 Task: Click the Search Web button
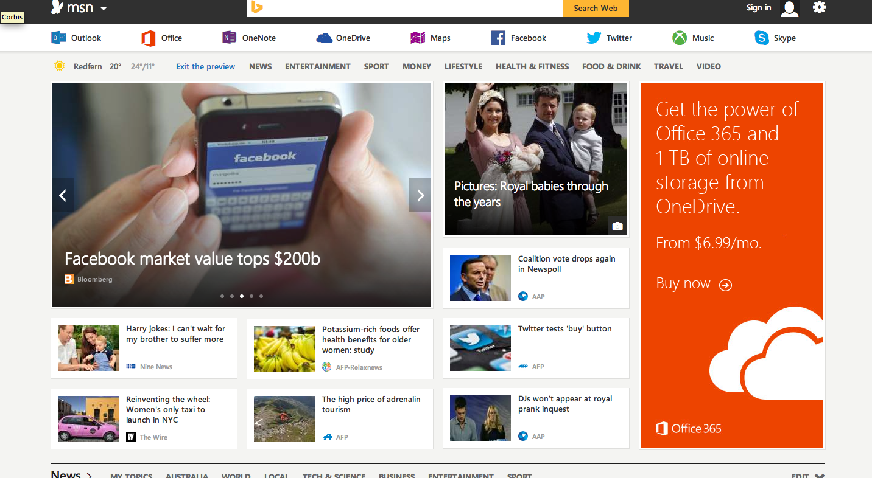point(596,8)
